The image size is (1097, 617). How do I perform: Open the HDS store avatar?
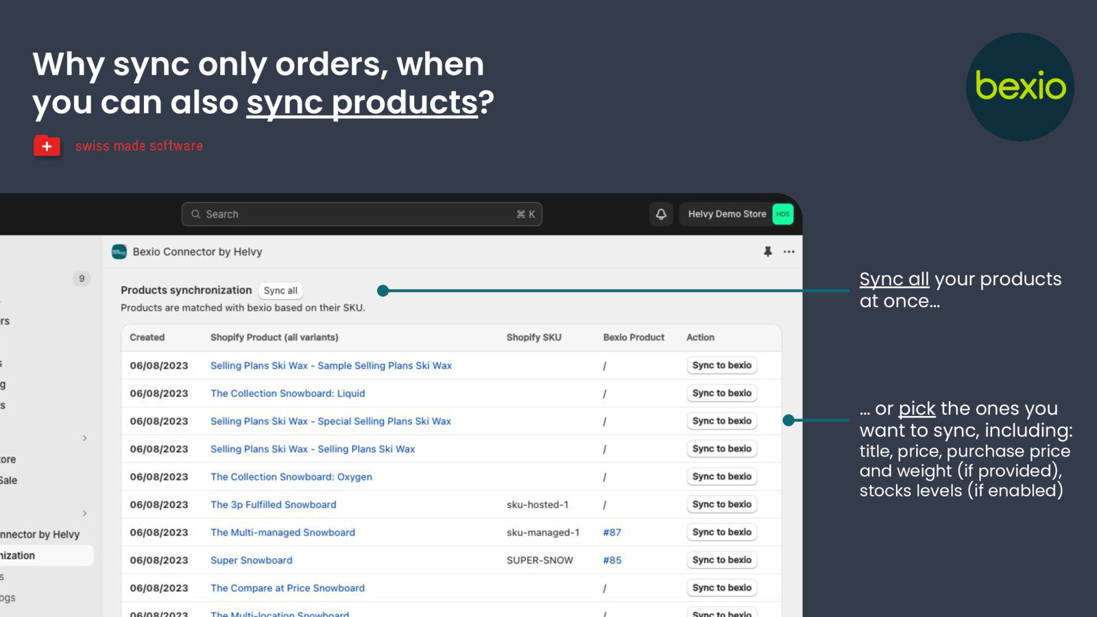tap(782, 214)
